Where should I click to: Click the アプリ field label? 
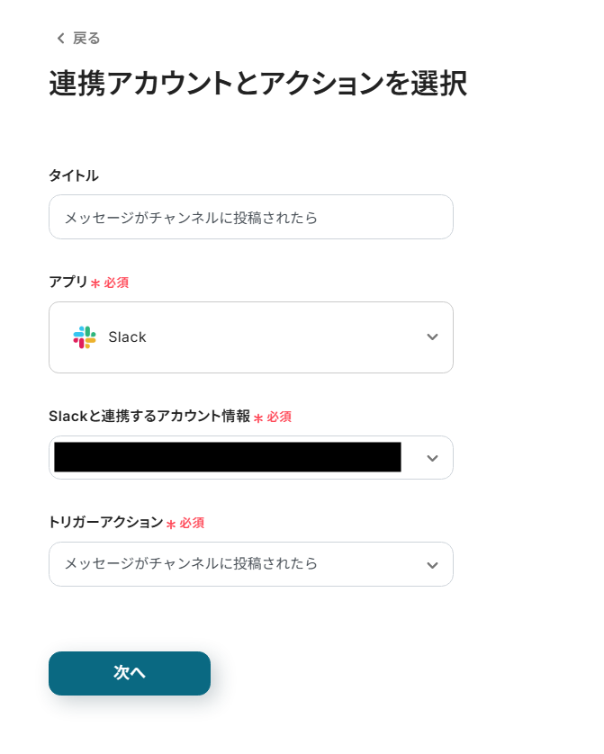[x=68, y=282]
